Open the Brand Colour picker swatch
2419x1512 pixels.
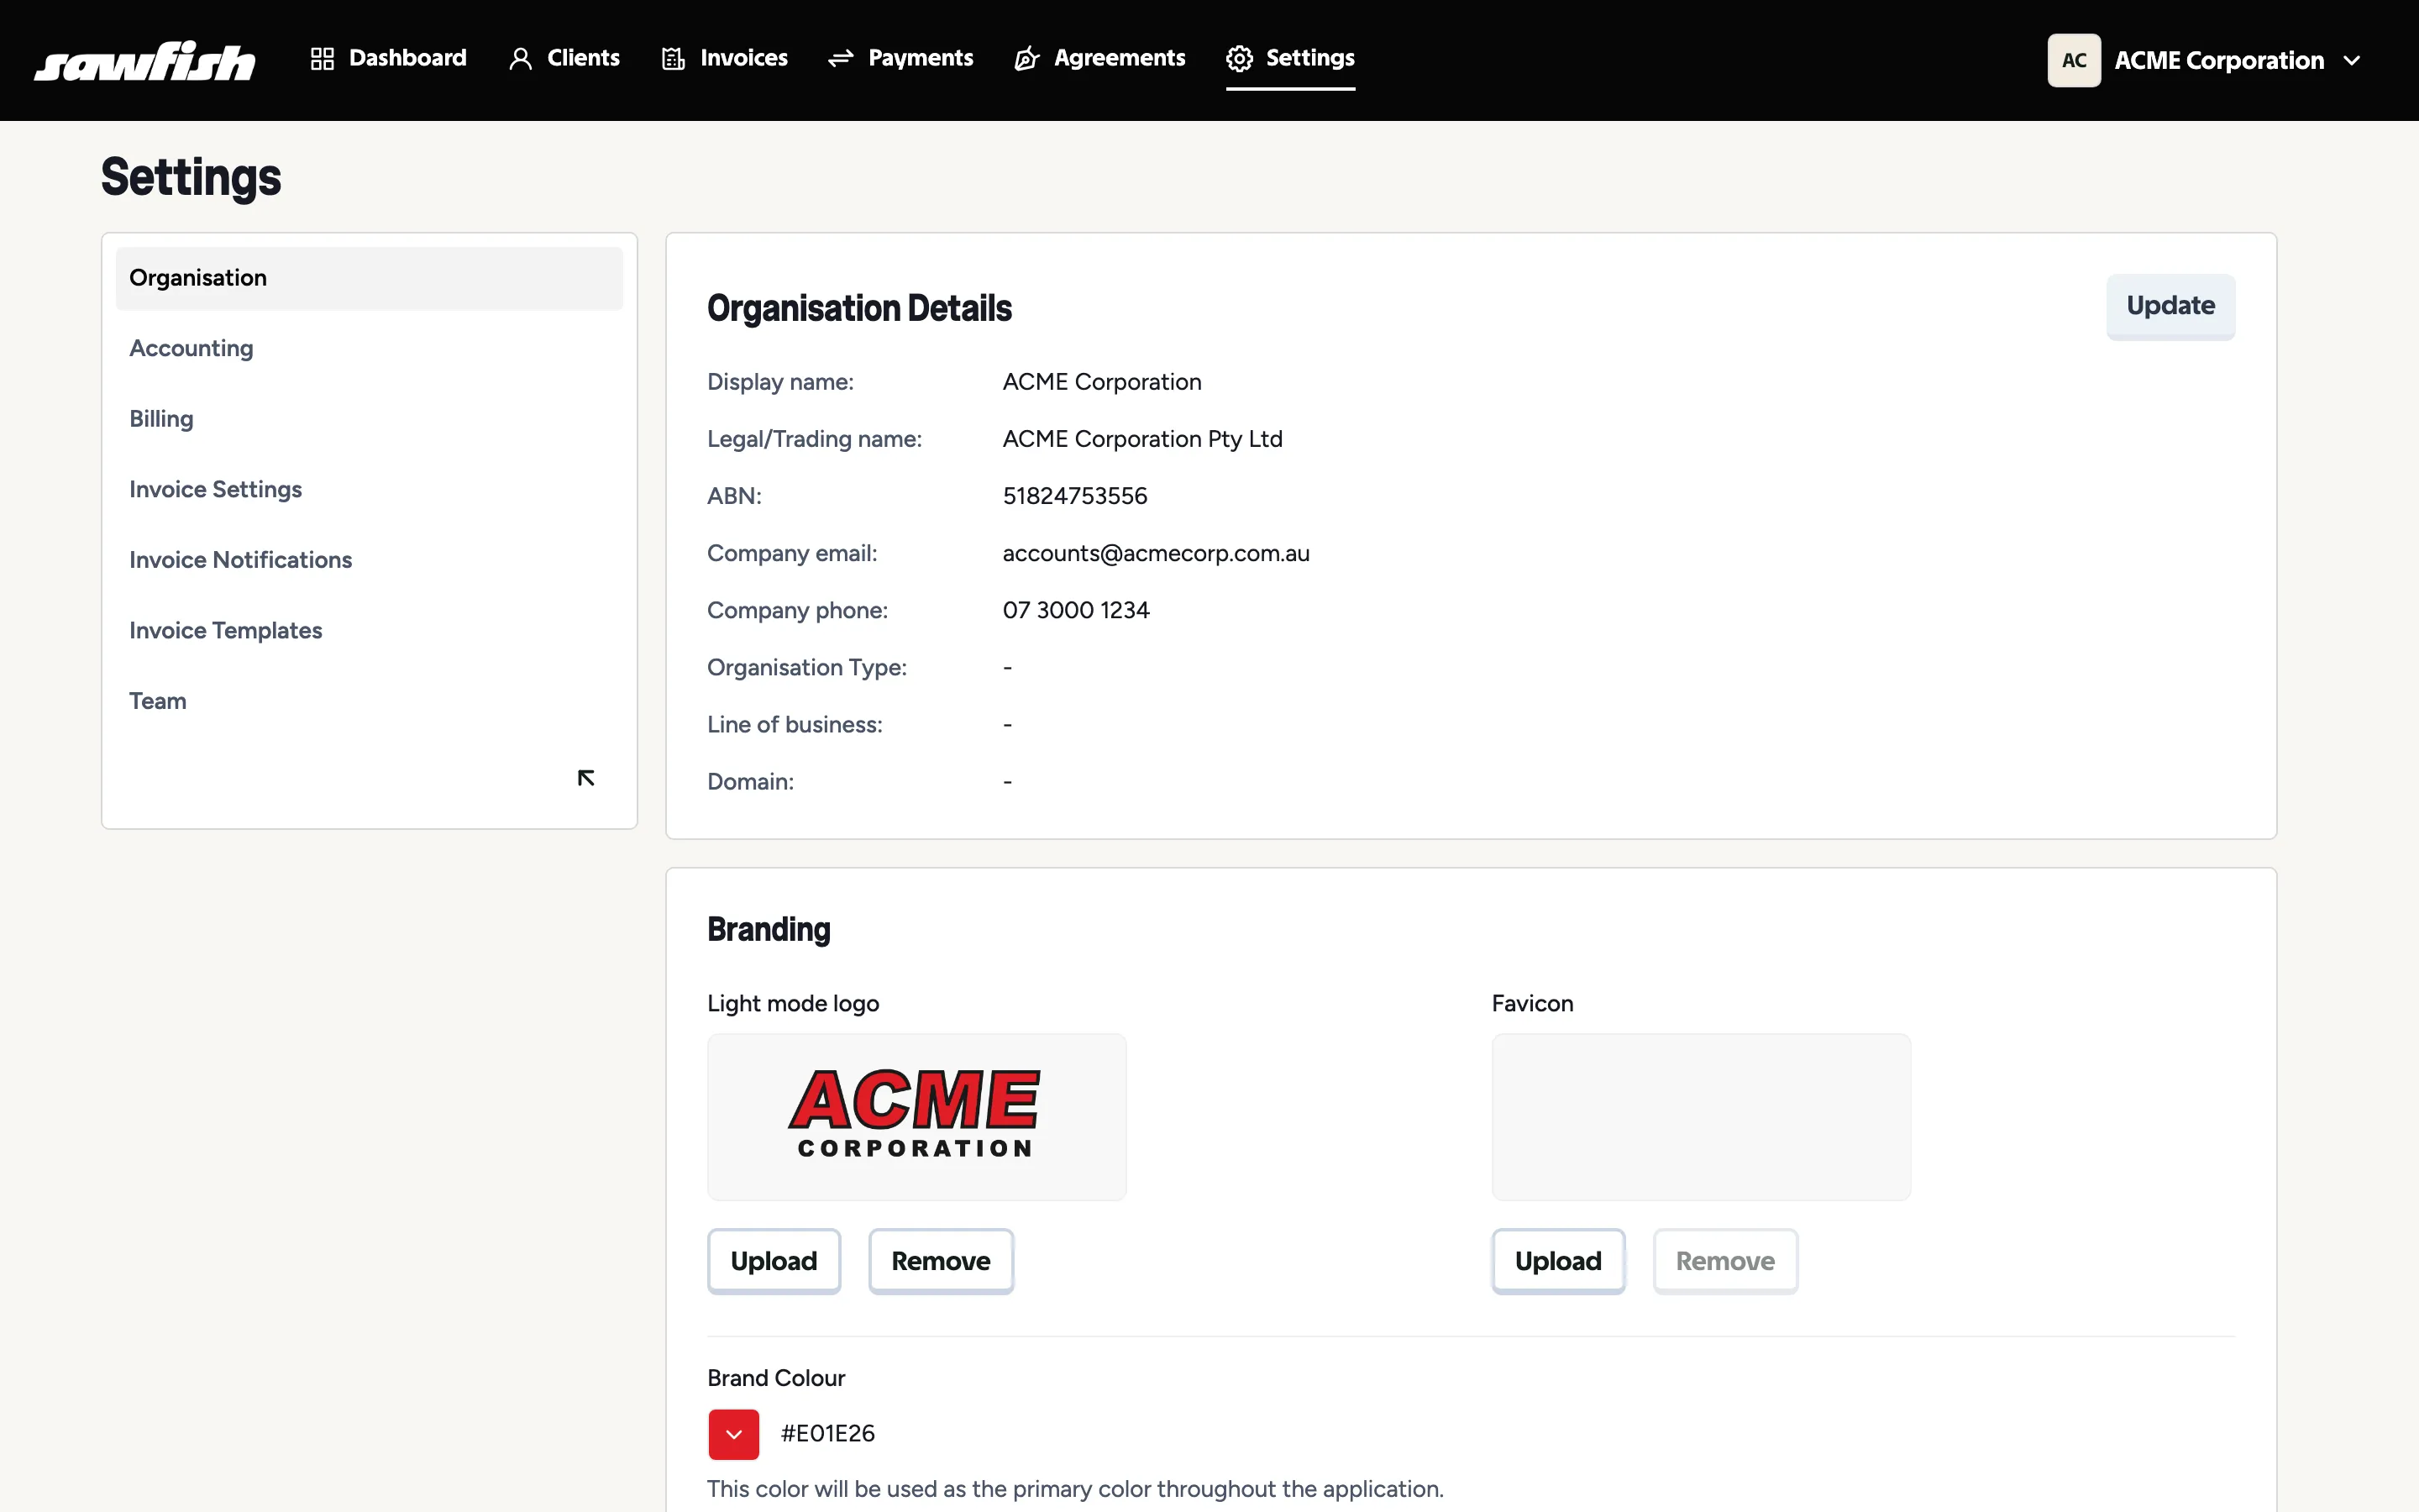point(734,1434)
